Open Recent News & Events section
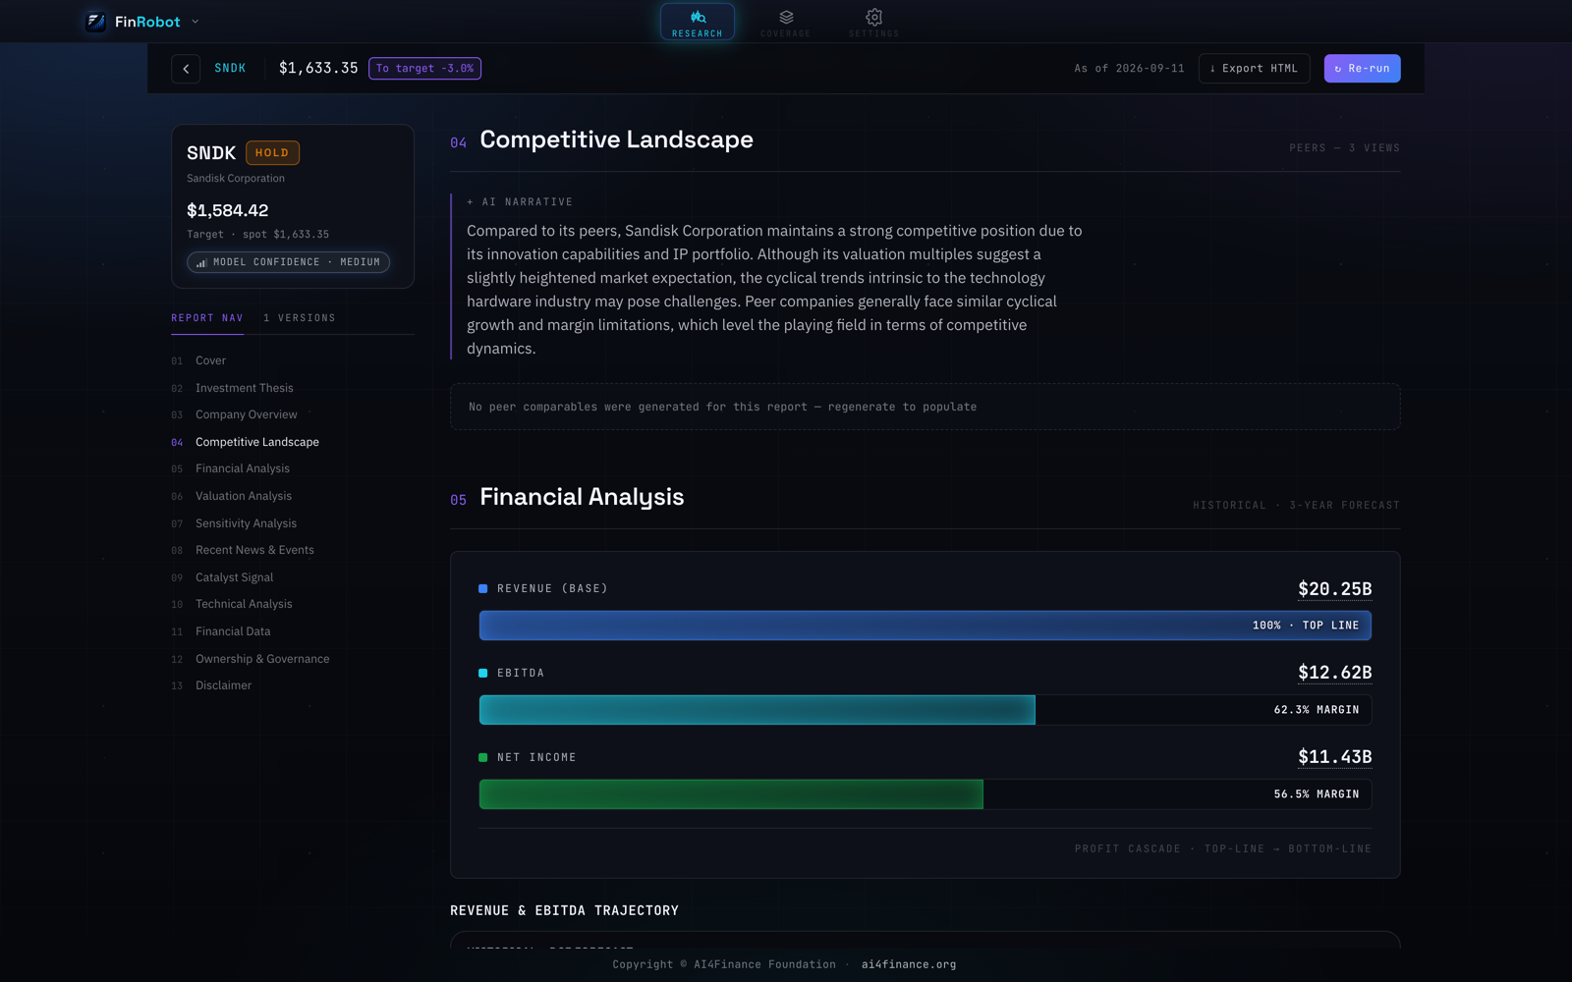The height and width of the screenshot is (982, 1572). click(x=254, y=550)
